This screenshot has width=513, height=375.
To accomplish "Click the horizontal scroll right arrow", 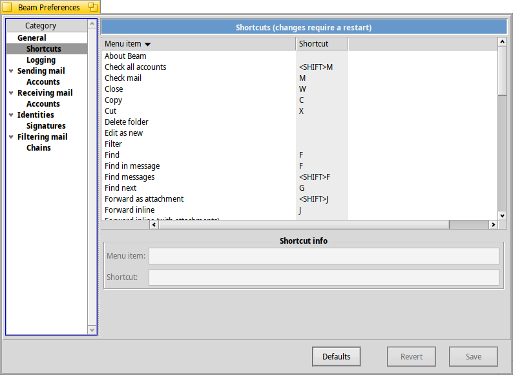I will pos(494,224).
